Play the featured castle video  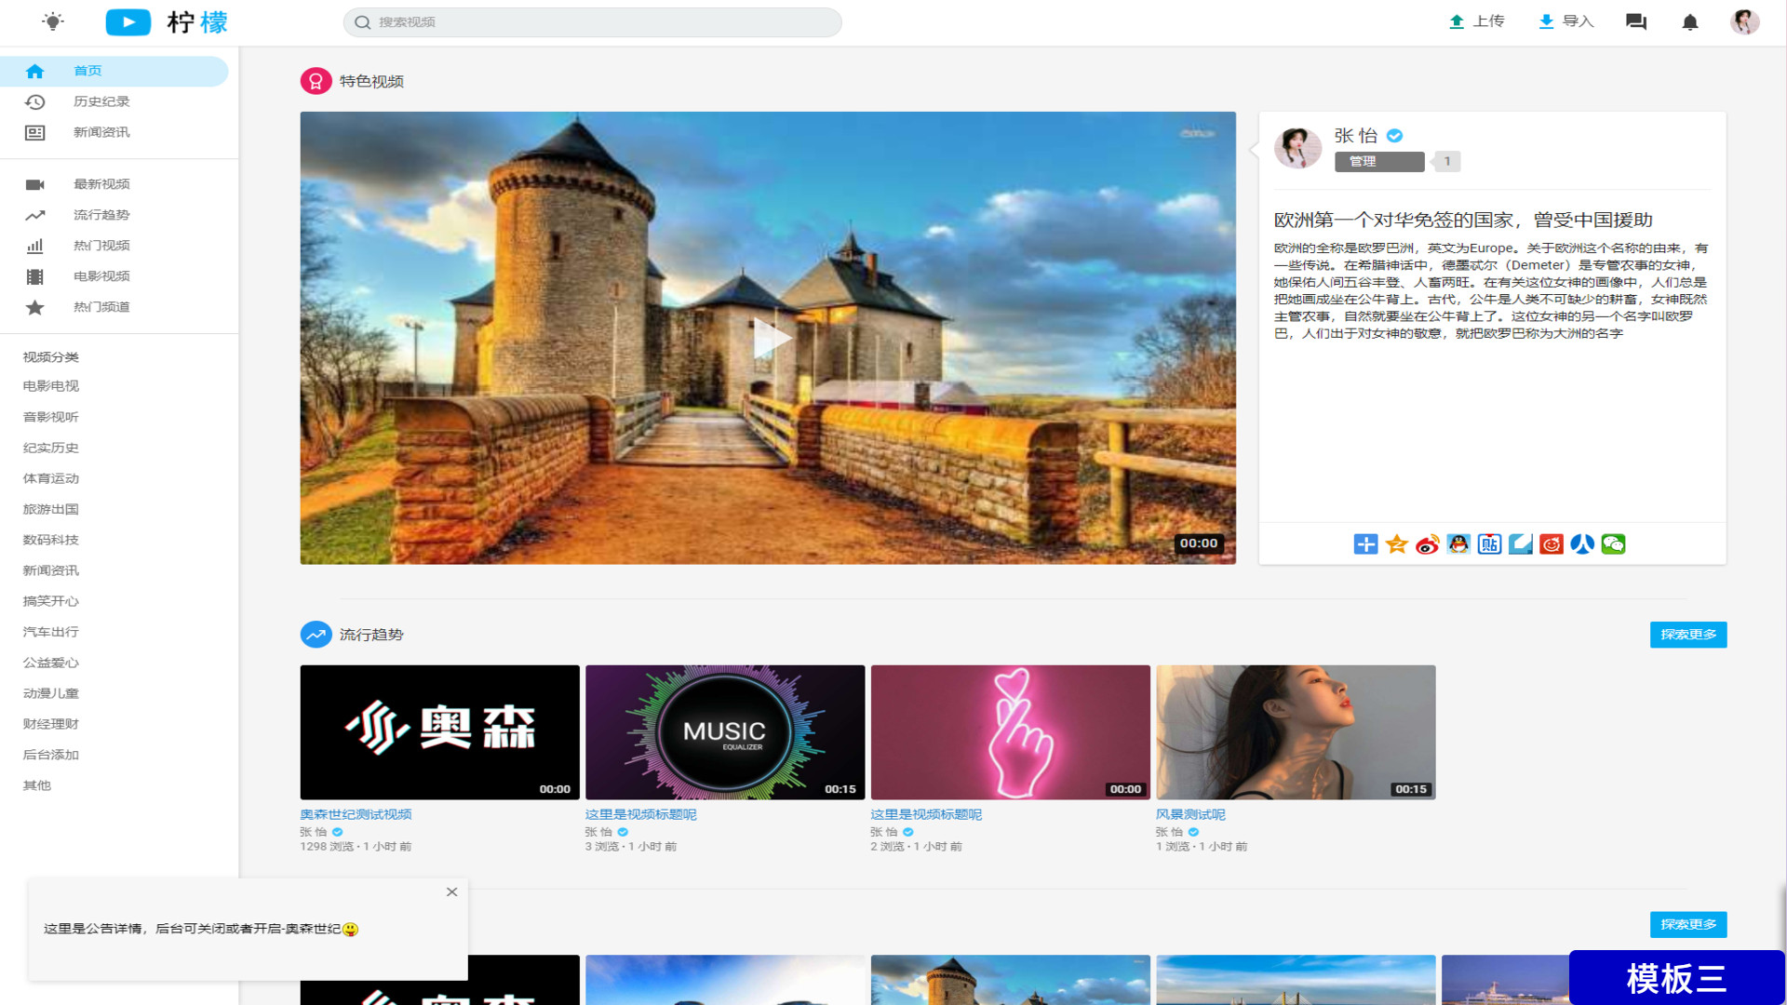(769, 339)
